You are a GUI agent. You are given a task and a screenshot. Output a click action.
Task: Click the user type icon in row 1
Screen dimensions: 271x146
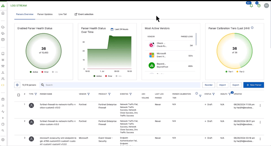(x=31, y=105)
